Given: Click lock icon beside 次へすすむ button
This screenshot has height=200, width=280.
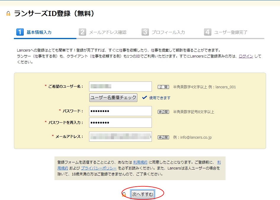Looking at the screenshot, I should tap(124, 194).
